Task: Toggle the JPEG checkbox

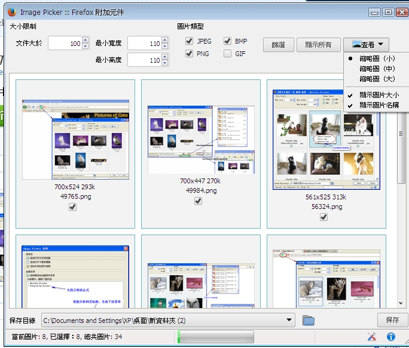Action: (x=189, y=41)
